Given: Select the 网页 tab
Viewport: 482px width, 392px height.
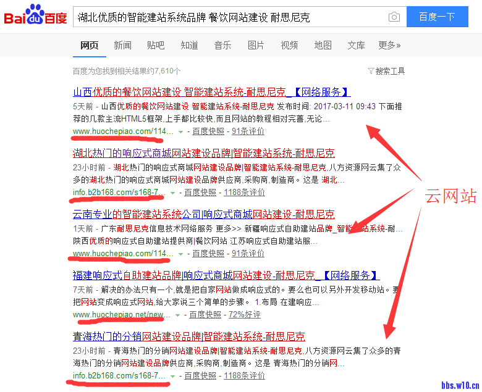Looking at the screenshot, I should coord(89,46).
